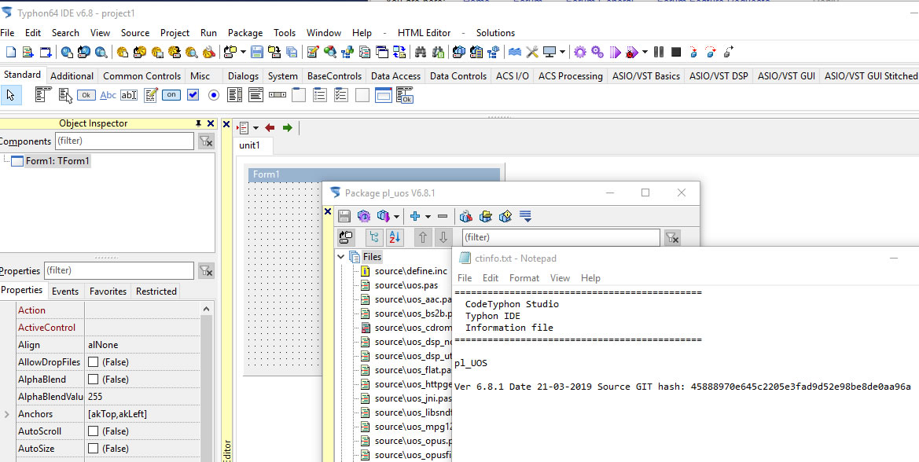Open dropdown arrow next to the desktop monitor icon
Screen dimensions: 919x462
click(563, 52)
